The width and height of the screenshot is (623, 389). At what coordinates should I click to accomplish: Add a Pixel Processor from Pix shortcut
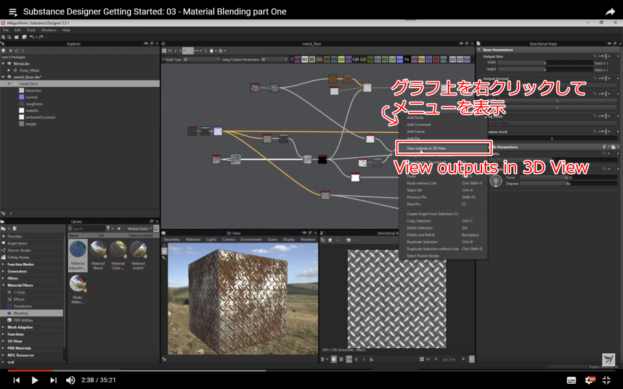[407, 60]
